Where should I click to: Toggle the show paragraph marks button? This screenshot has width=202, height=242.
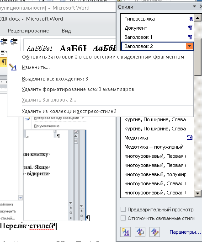3,62
